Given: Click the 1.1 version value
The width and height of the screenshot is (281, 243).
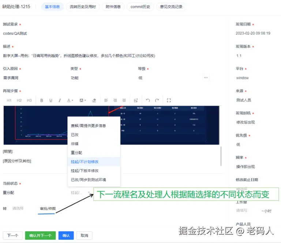Looking at the screenshot, I should [x=239, y=56].
